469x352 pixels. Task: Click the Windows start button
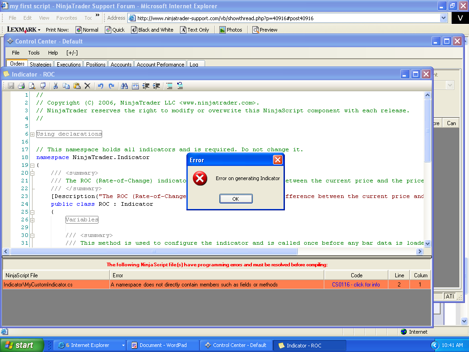click(x=22, y=345)
